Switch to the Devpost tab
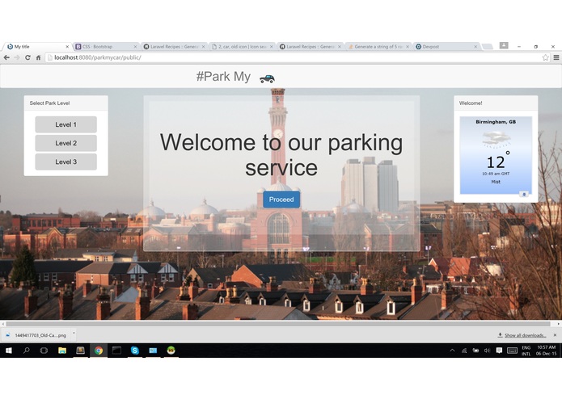Screen dimensions: 562x399 tap(446, 47)
